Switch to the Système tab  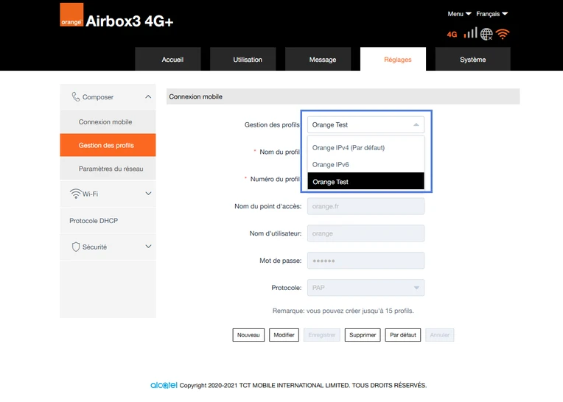[472, 59]
